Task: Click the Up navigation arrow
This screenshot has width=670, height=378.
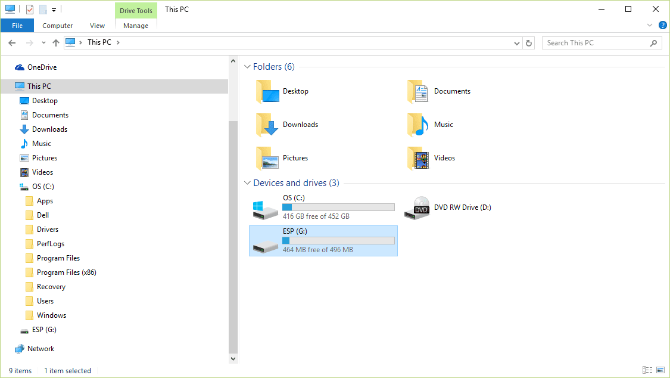Action: click(x=56, y=42)
